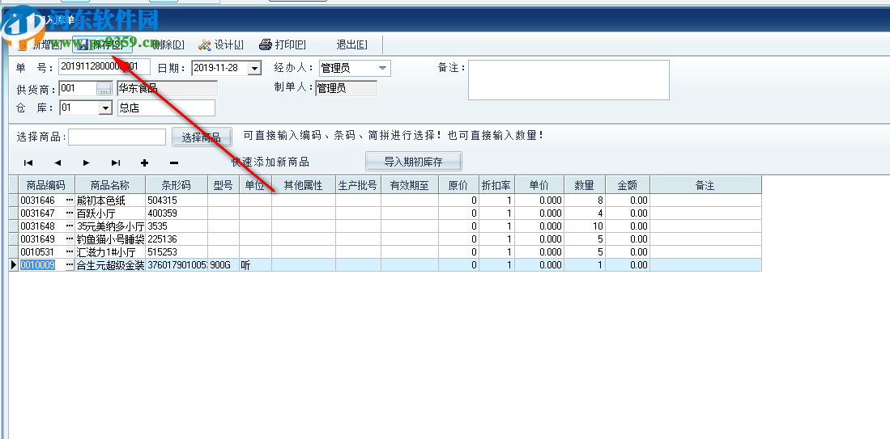Open lookup for product code 0010531
This screenshot has width=890, height=439.
tap(70, 251)
